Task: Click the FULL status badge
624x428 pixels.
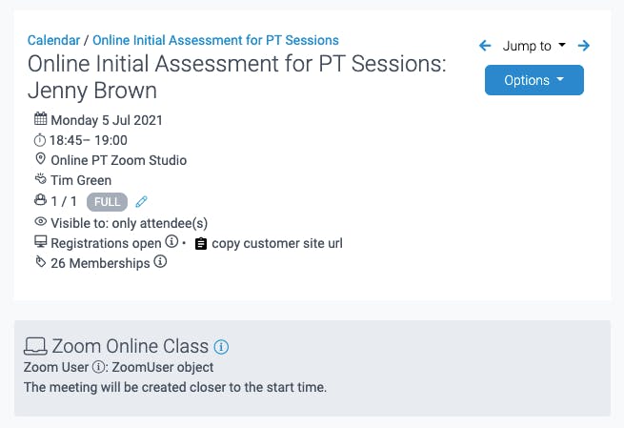Action: pos(107,202)
